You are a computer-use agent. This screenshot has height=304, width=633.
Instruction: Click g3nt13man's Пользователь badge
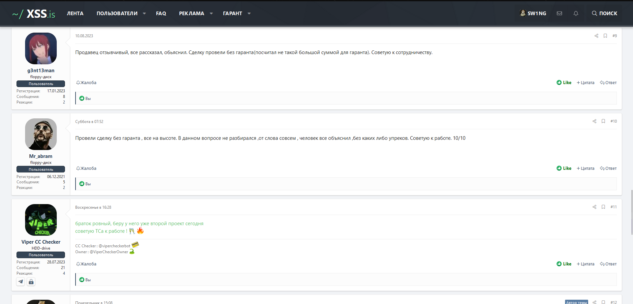tap(41, 84)
